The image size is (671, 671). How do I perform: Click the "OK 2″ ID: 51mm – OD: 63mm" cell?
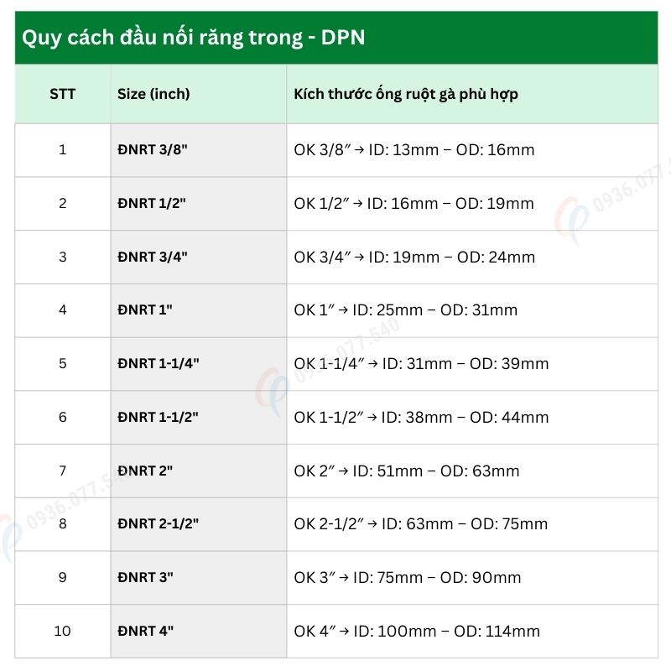tap(407, 471)
